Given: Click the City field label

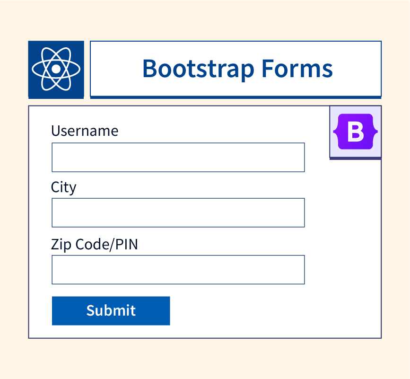Looking at the screenshot, I should 63,187.
